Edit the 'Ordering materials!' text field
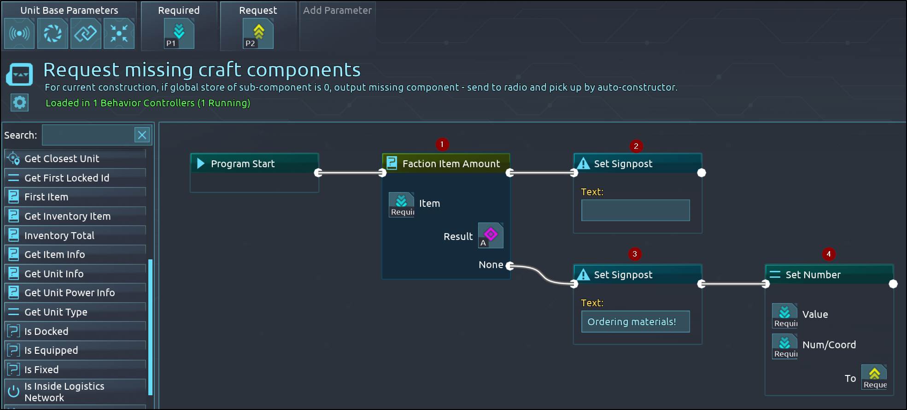The width and height of the screenshot is (907, 410). [x=635, y=322]
